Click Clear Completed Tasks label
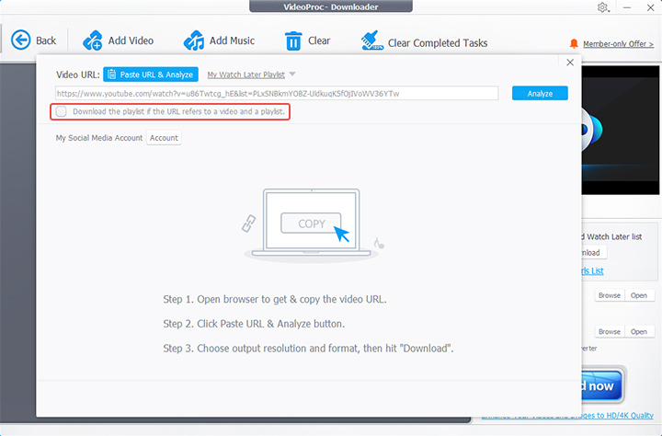Image resolution: width=662 pixels, height=436 pixels. (x=438, y=43)
